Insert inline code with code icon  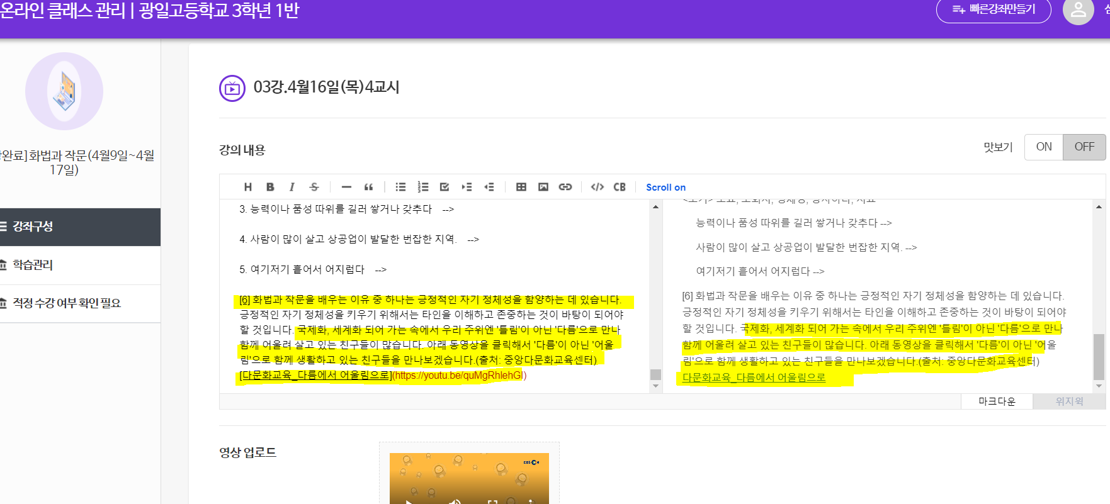point(597,187)
